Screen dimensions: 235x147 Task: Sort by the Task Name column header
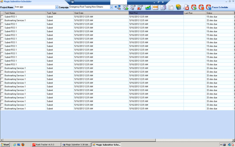(25, 13)
